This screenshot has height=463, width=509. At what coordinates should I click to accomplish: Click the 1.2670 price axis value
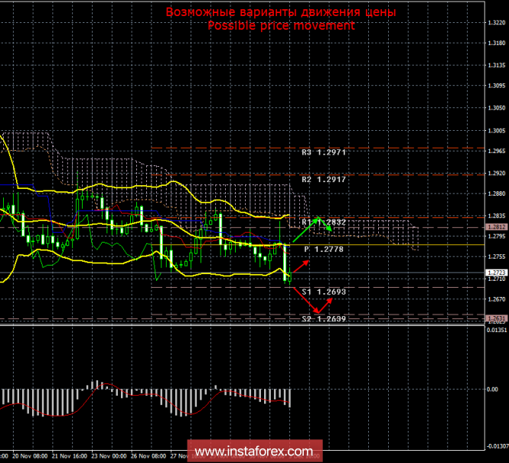[x=497, y=299]
